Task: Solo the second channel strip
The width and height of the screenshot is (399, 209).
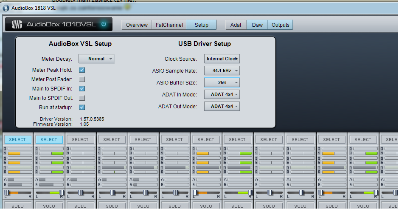Action: tap(49, 206)
